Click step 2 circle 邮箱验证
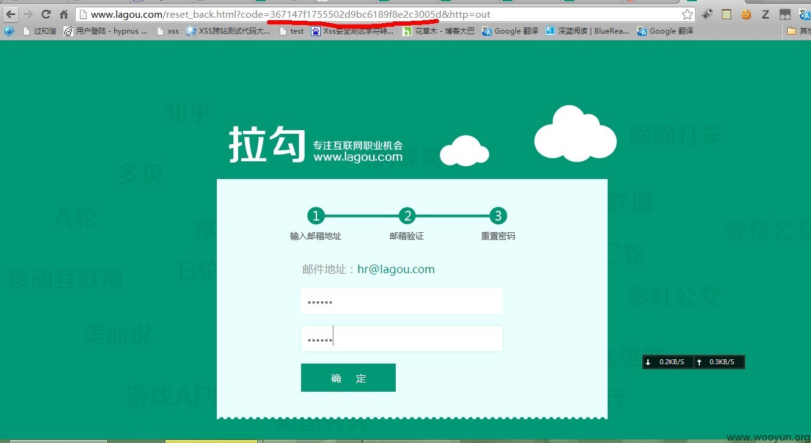Screen dimensions: 811x443 (407, 216)
